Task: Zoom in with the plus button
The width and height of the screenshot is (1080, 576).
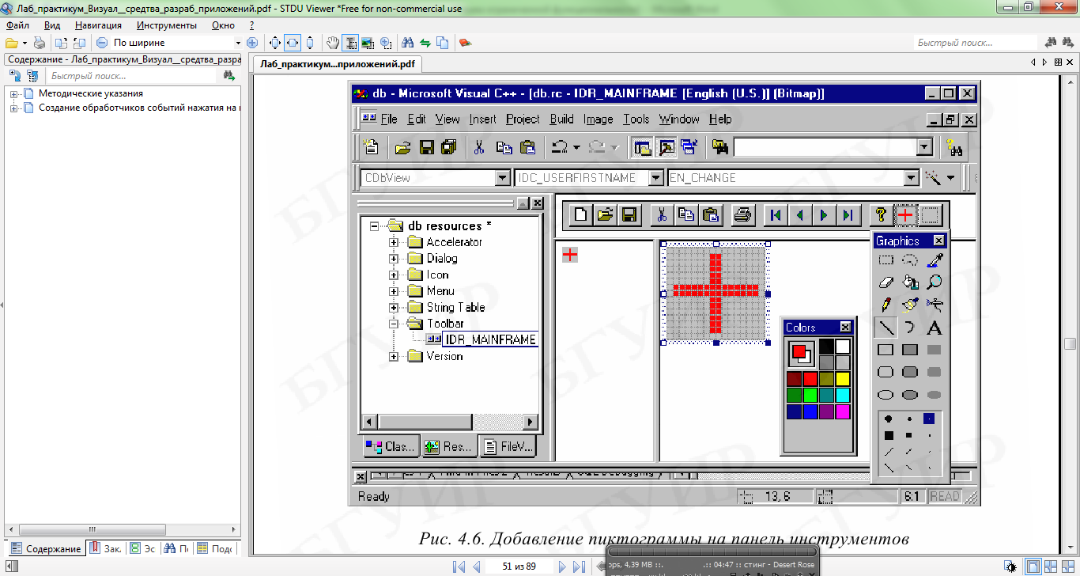Action: coord(252,43)
